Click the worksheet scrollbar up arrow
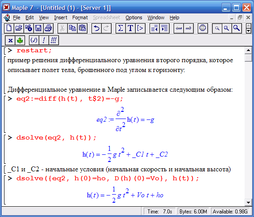The width and height of the screenshot is (254, 217). 248,50
